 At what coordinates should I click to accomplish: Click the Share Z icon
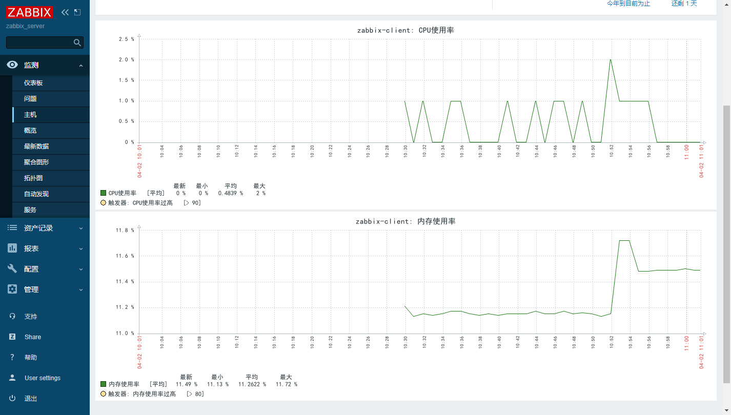click(x=12, y=337)
